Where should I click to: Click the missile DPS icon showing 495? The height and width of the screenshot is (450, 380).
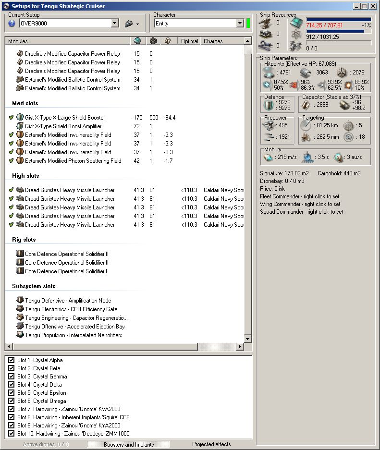tap(269, 125)
